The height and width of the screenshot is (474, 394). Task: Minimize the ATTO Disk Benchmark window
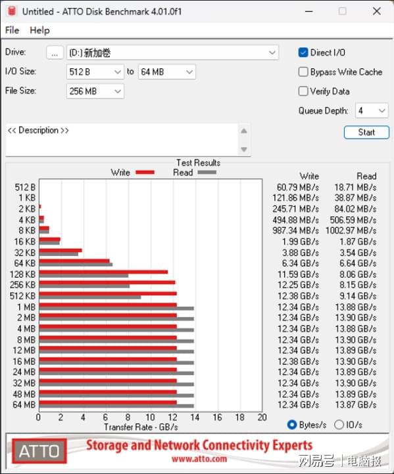click(308, 11)
